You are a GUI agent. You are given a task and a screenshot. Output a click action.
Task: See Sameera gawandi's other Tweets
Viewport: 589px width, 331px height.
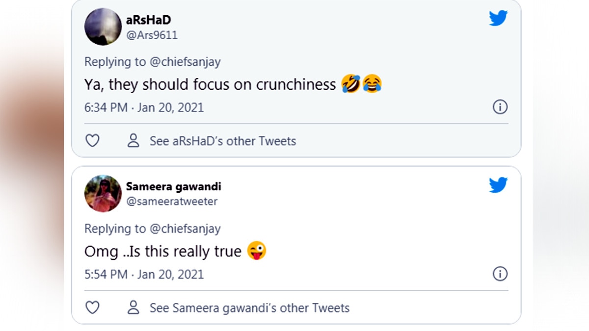(x=249, y=308)
